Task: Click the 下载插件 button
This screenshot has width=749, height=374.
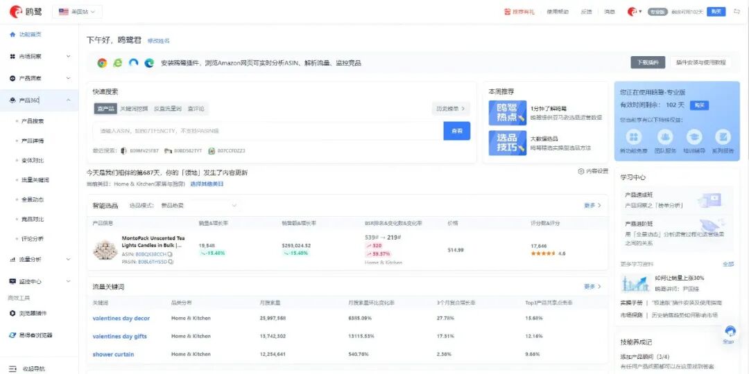Action: pyautogui.click(x=648, y=62)
